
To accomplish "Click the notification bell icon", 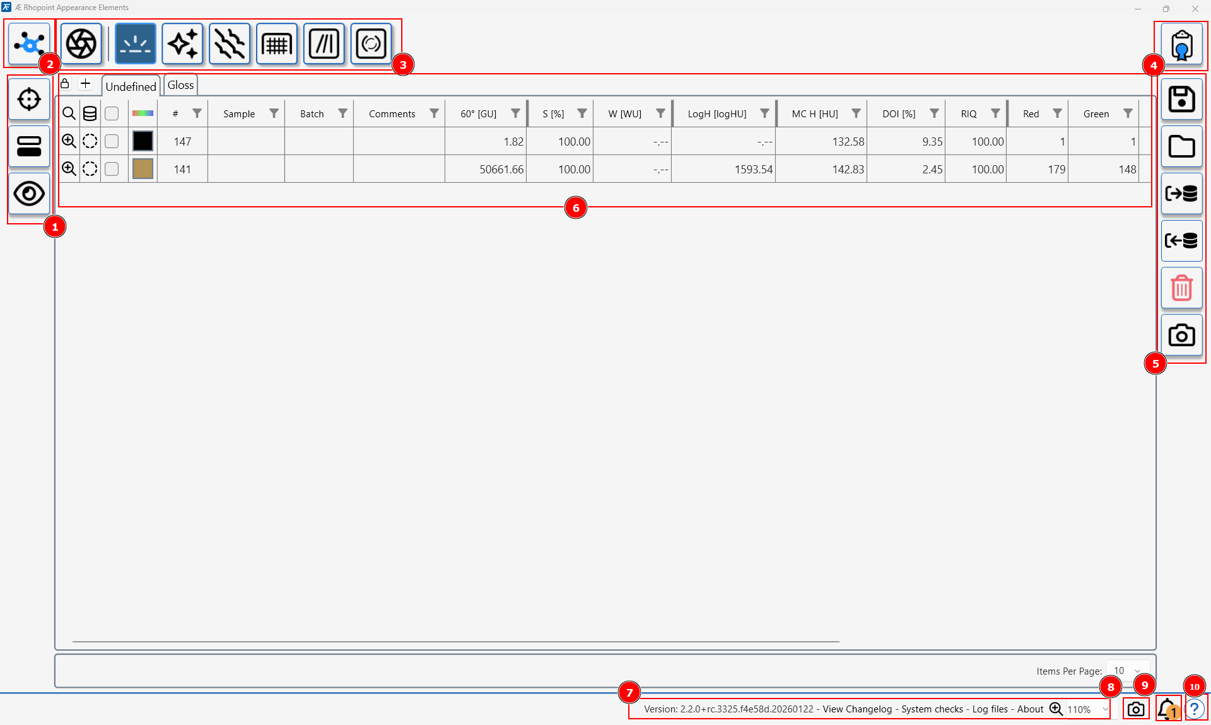I will point(1167,709).
